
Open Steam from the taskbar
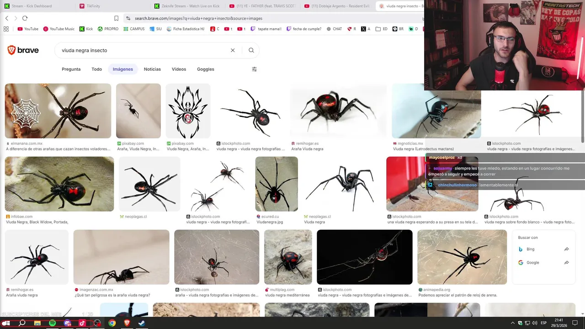[x=142, y=323]
